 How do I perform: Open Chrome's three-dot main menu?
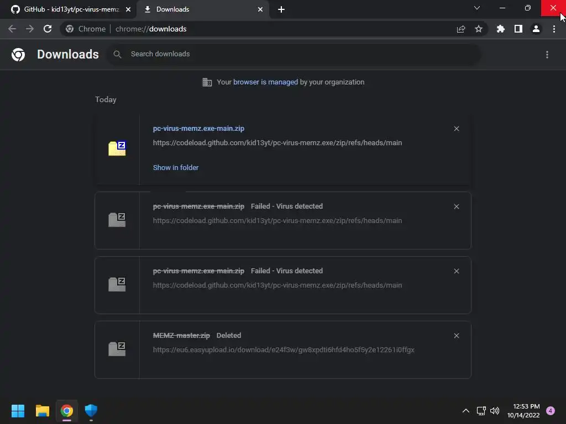[554, 29]
